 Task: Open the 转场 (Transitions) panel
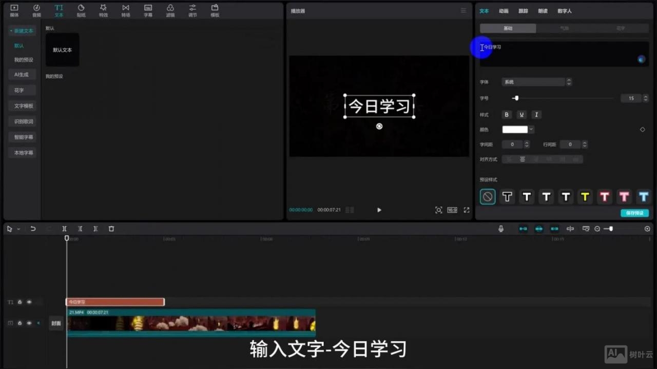click(126, 11)
